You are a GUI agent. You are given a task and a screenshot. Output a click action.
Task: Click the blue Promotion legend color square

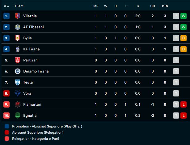[x=7, y=126]
